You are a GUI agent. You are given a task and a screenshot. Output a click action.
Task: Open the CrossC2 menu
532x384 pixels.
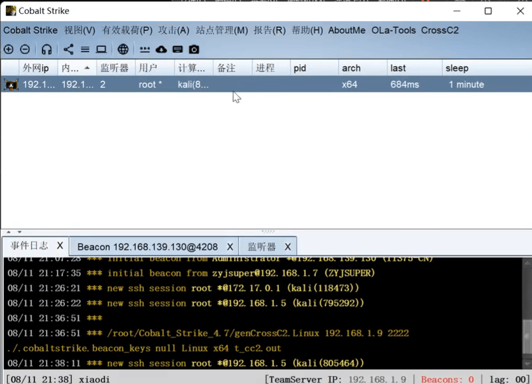pyautogui.click(x=440, y=30)
